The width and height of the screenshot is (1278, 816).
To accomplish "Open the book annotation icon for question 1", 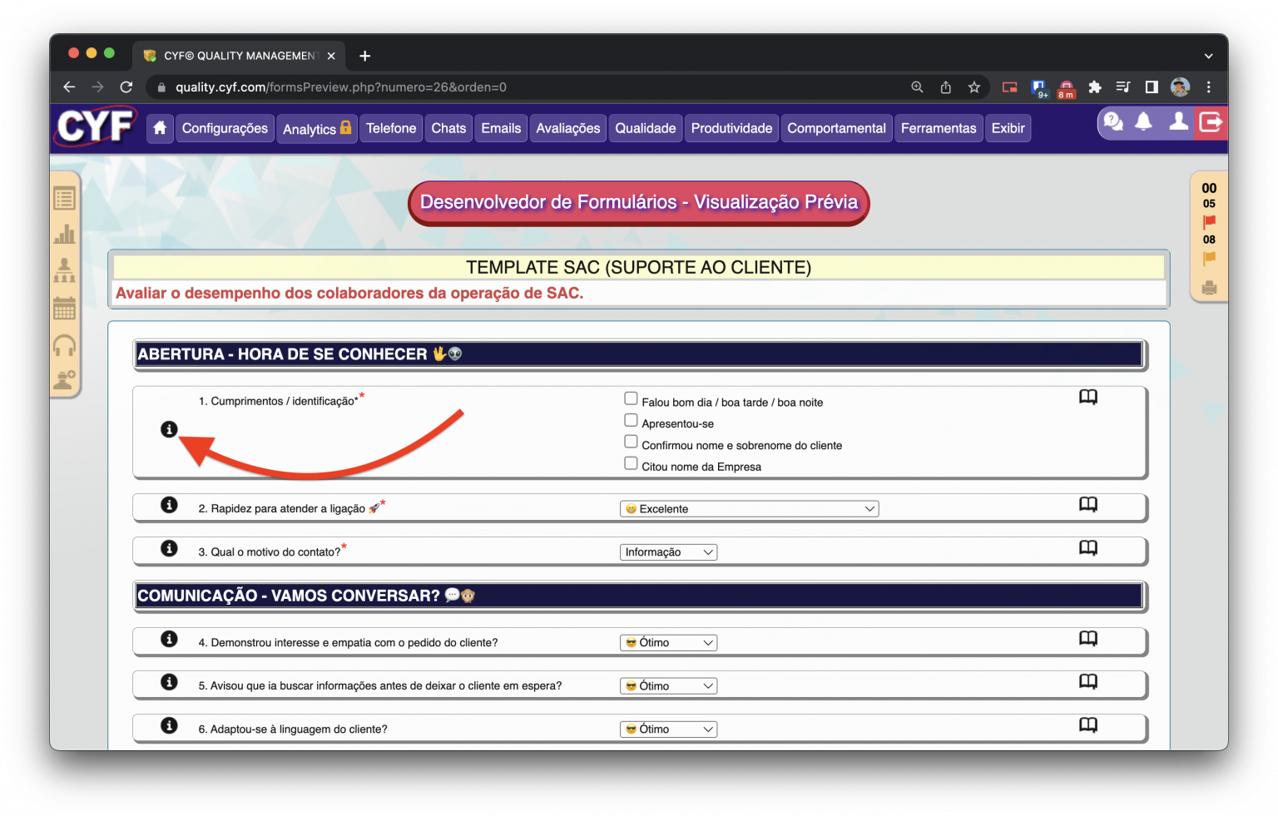I will coord(1087,397).
